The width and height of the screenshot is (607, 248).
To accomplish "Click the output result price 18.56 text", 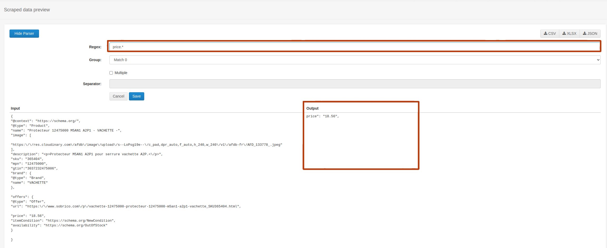I will tap(322, 116).
